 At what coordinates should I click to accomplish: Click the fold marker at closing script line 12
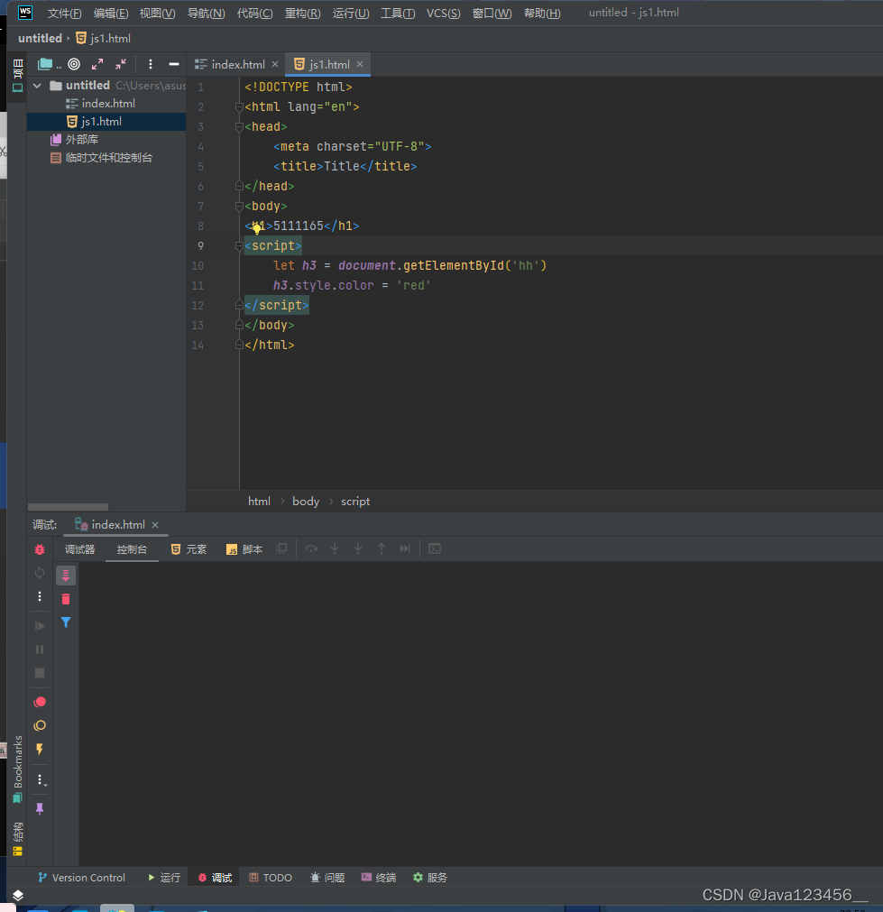point(239,306)
